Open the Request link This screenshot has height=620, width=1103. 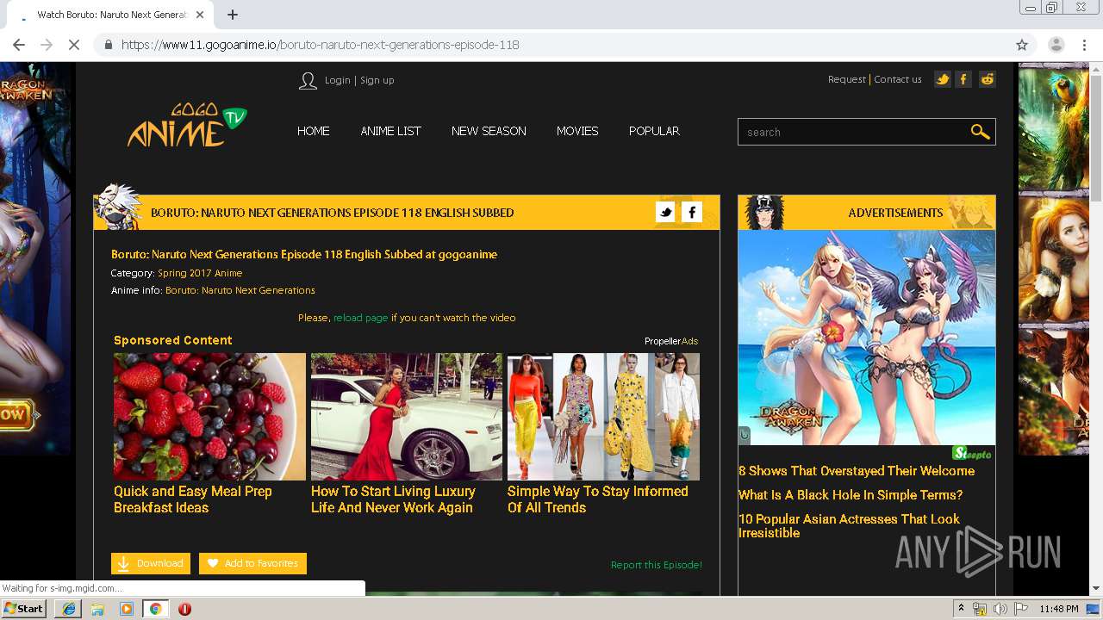click(x=846, y=79)
